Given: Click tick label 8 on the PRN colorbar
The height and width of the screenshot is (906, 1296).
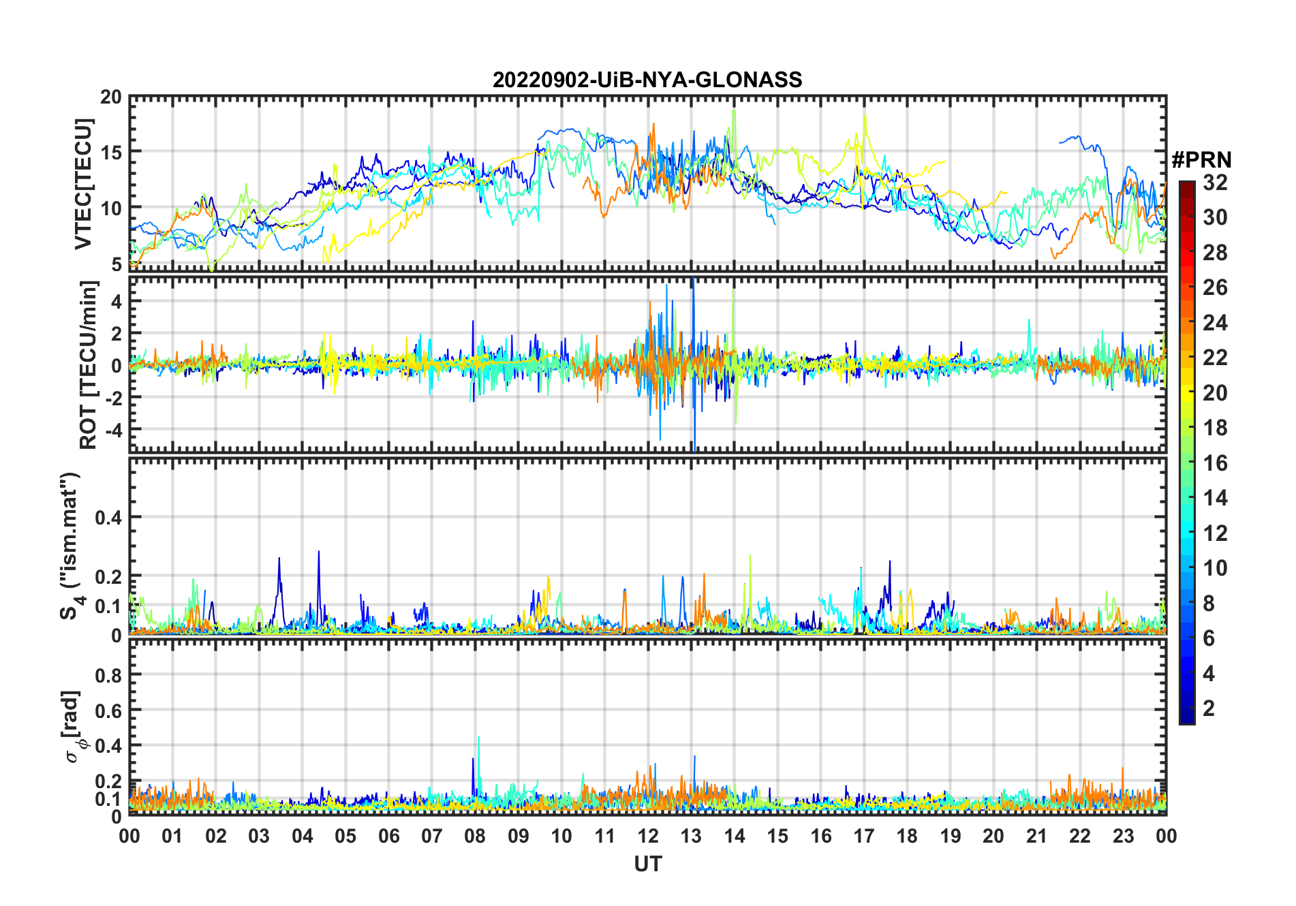Looking at the screenshot, I should tap(1209, 604).
